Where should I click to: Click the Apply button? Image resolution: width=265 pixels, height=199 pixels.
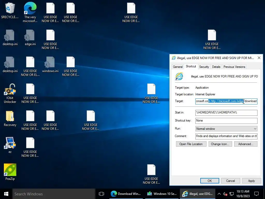[252, 181]
